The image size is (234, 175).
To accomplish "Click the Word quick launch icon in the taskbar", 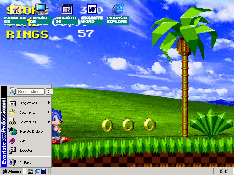I will (x=44, y=171).
